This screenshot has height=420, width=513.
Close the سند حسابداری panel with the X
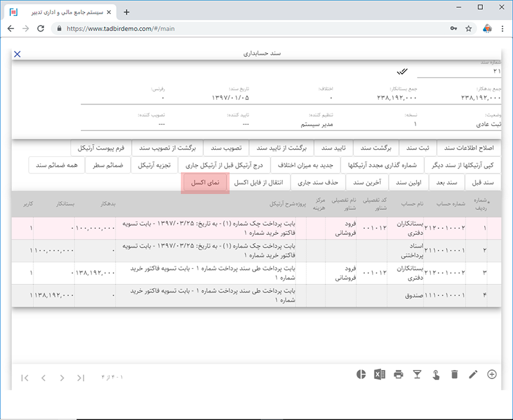17,54
